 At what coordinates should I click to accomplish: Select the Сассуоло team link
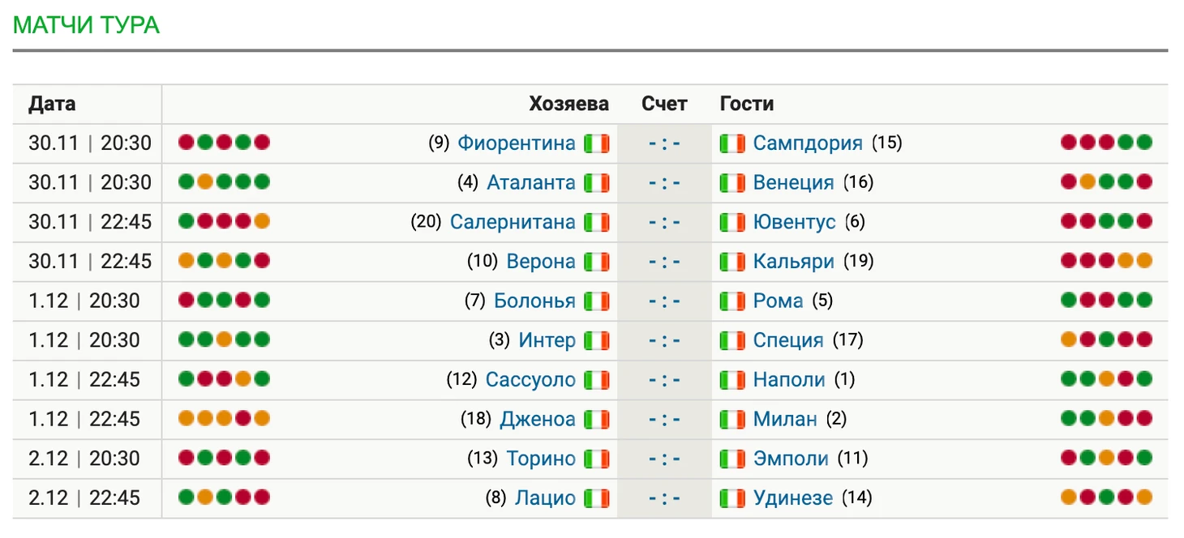click(530, 380)
